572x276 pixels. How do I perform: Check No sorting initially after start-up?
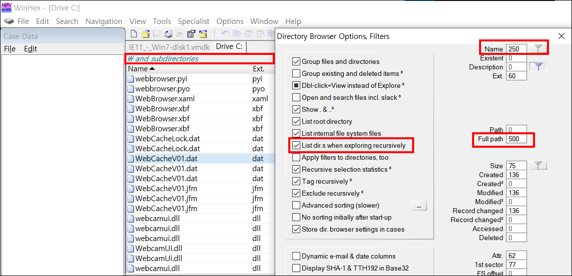(296, 217)
